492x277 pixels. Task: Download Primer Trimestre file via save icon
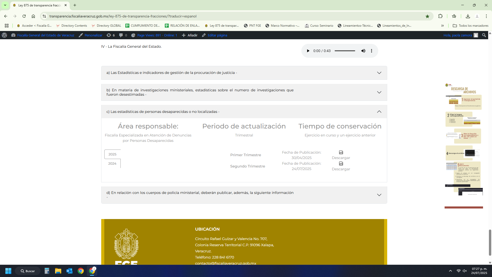tap(341, 152)
